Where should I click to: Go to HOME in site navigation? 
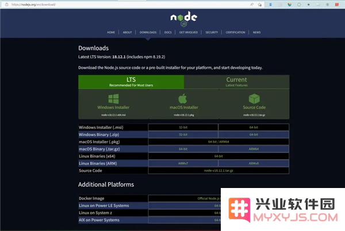click(111, 32)
